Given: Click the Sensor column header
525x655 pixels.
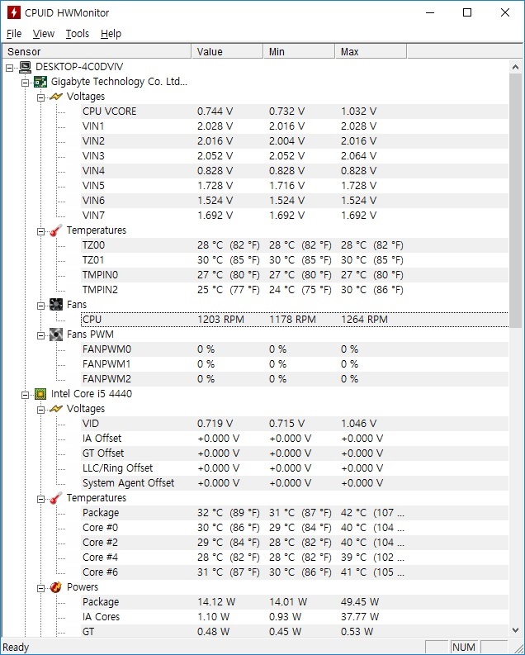Looking at the screenshot, I should tap(97, 52).
